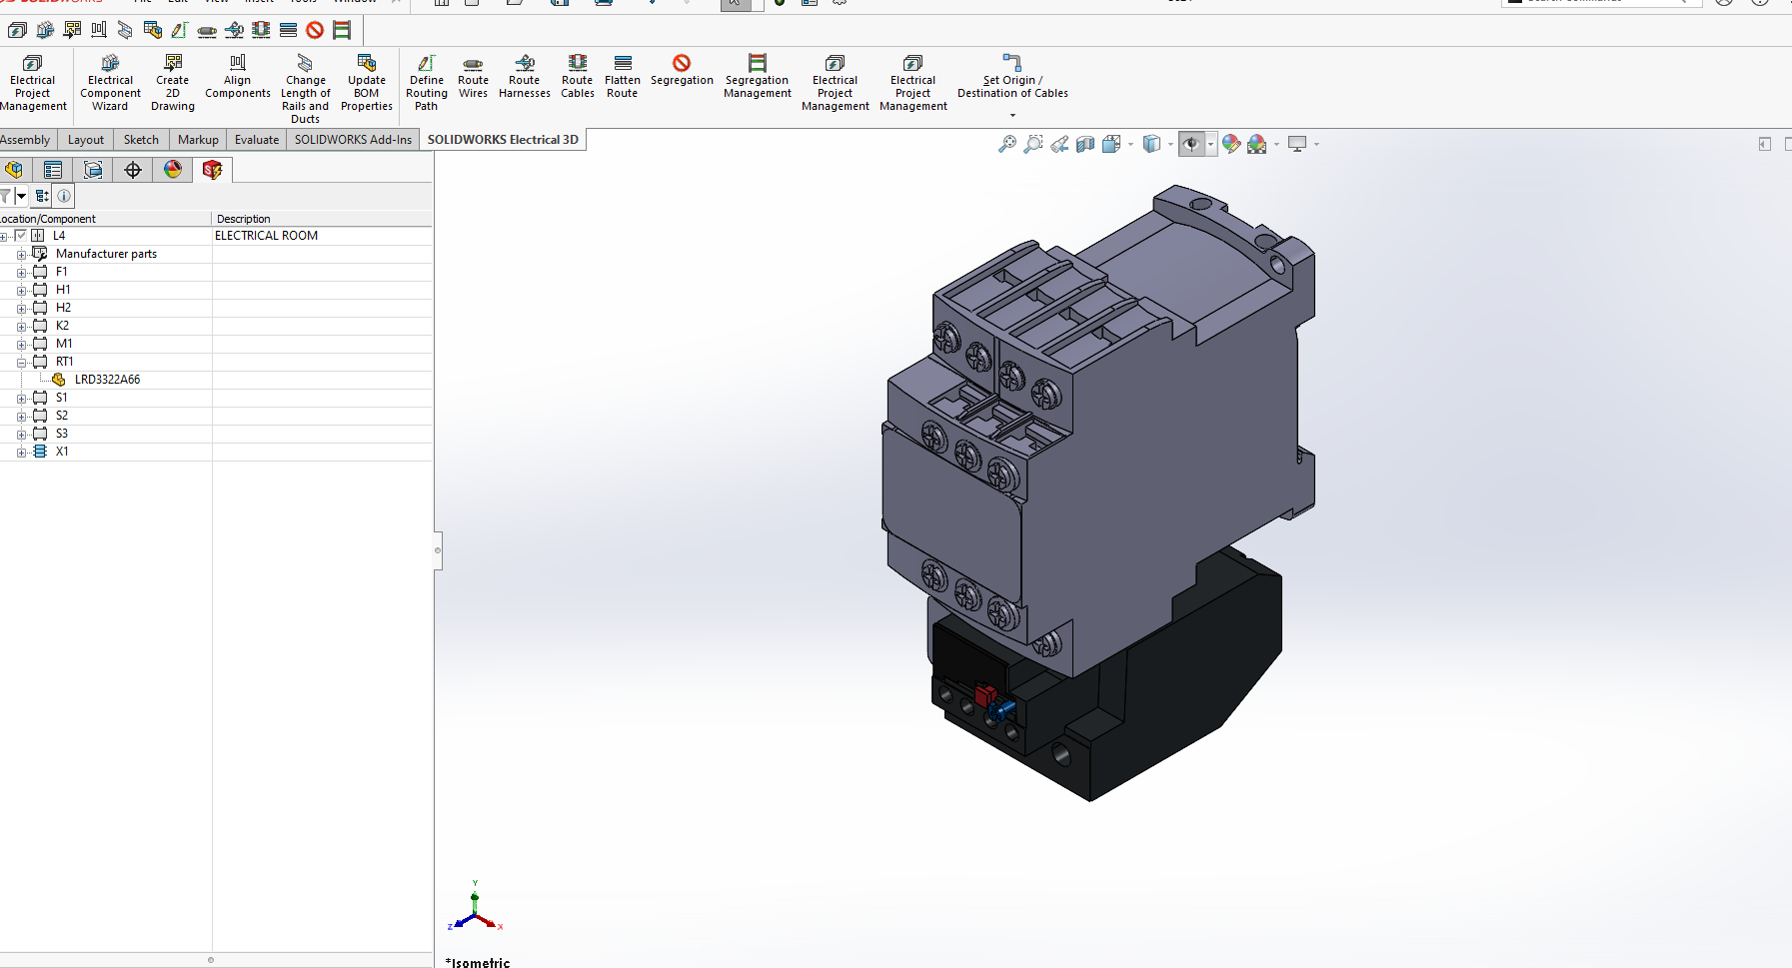Expand the Manufacturer parts node

coord(21,255)
